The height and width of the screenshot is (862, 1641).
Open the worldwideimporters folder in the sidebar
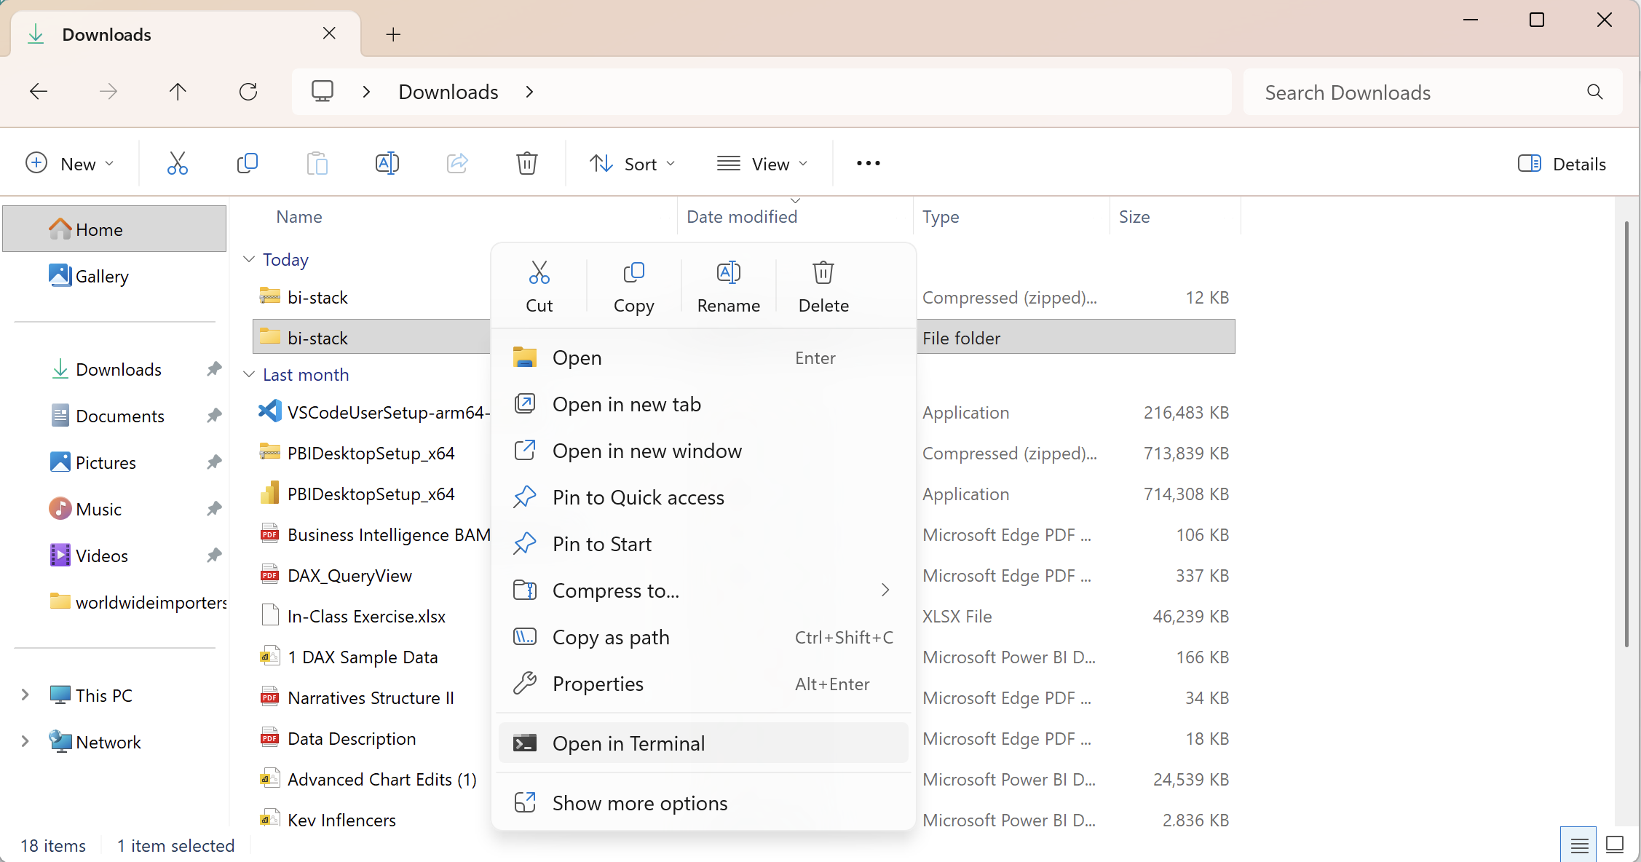[x=137, y=601]
